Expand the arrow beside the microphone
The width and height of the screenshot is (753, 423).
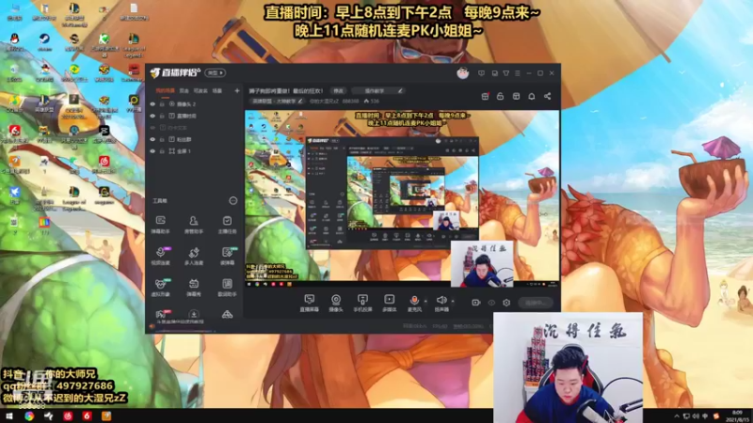426,301
